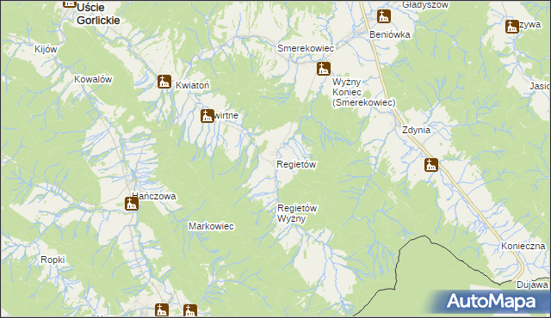This screenshot has width=551, height=318.
Task: Click the Ropki village label
Action: pyautogui.click(x=53, y=260)
